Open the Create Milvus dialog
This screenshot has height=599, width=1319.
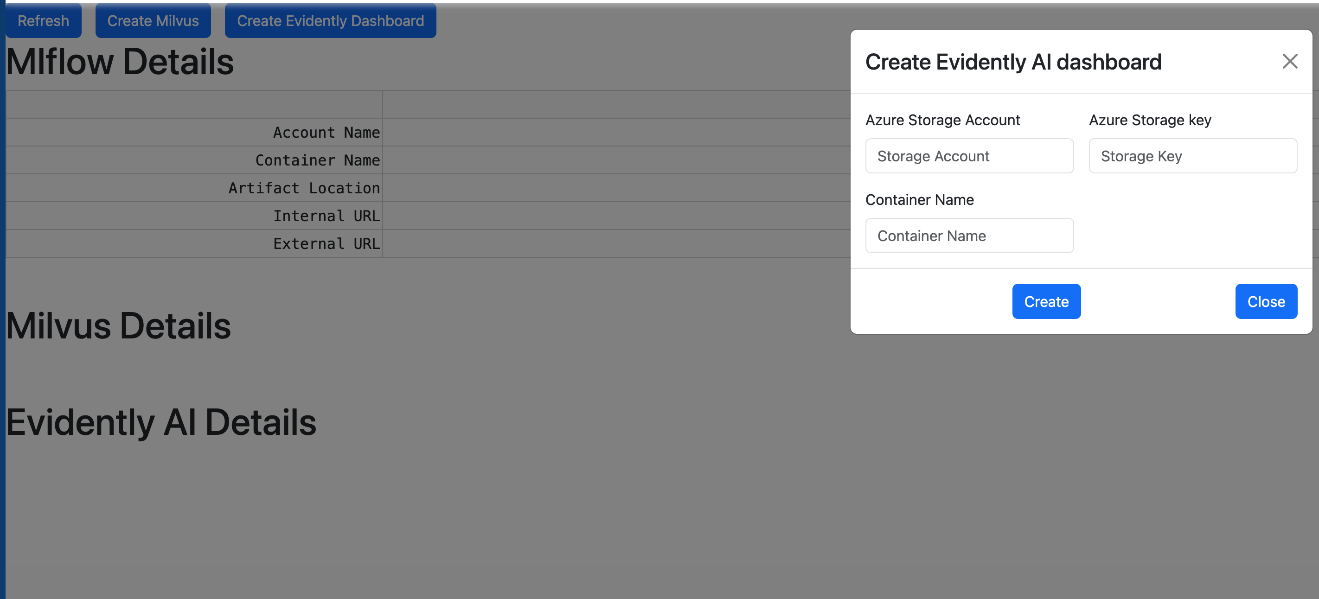153,21
